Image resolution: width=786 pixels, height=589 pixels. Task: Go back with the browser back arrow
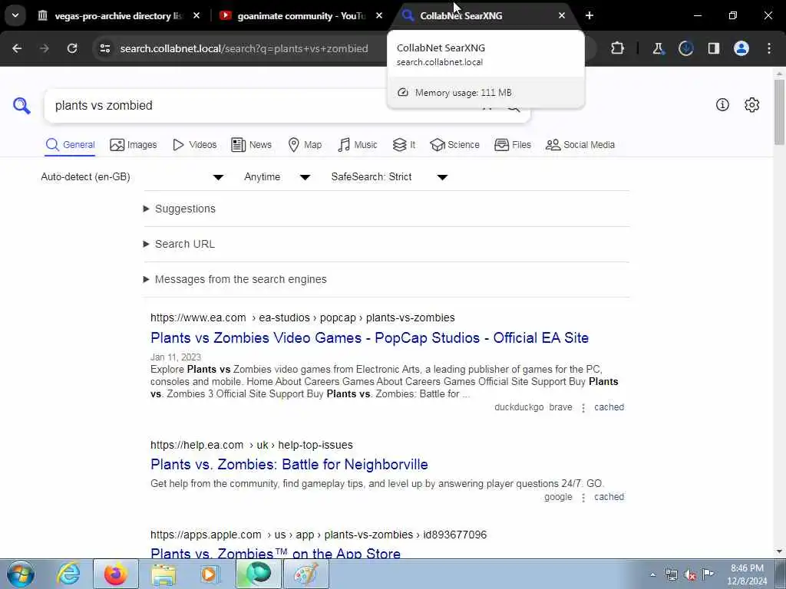[17, 48]
